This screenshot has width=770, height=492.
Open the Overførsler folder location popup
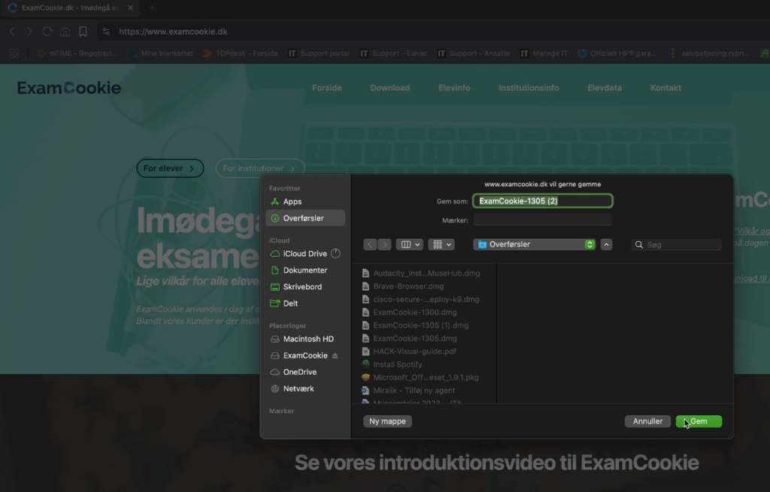pos(534,244)
